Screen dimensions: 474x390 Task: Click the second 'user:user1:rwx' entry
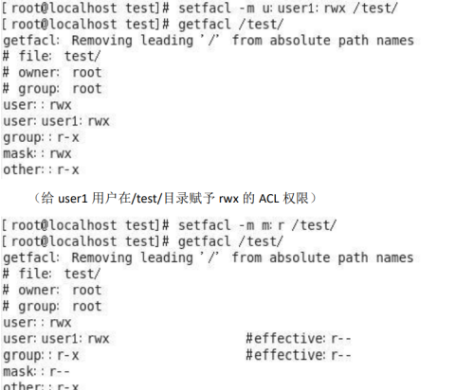56,339
